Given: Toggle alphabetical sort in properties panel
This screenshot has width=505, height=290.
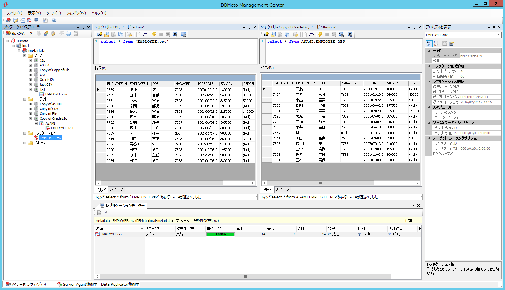Looking at the screenshot, I should 436,43.
